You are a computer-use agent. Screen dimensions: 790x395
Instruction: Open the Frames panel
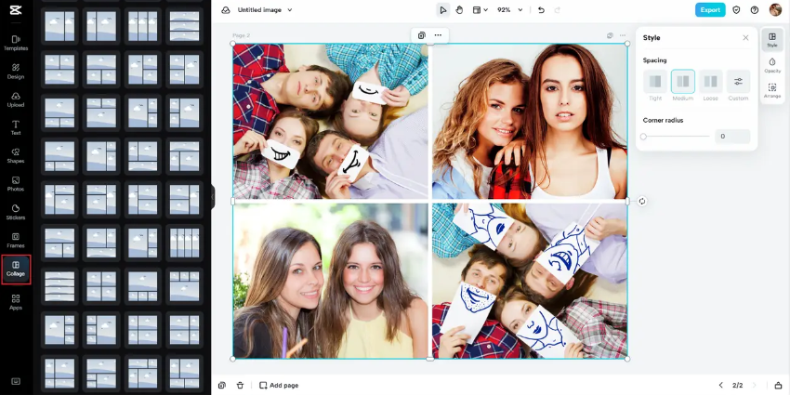click(16, 241)
